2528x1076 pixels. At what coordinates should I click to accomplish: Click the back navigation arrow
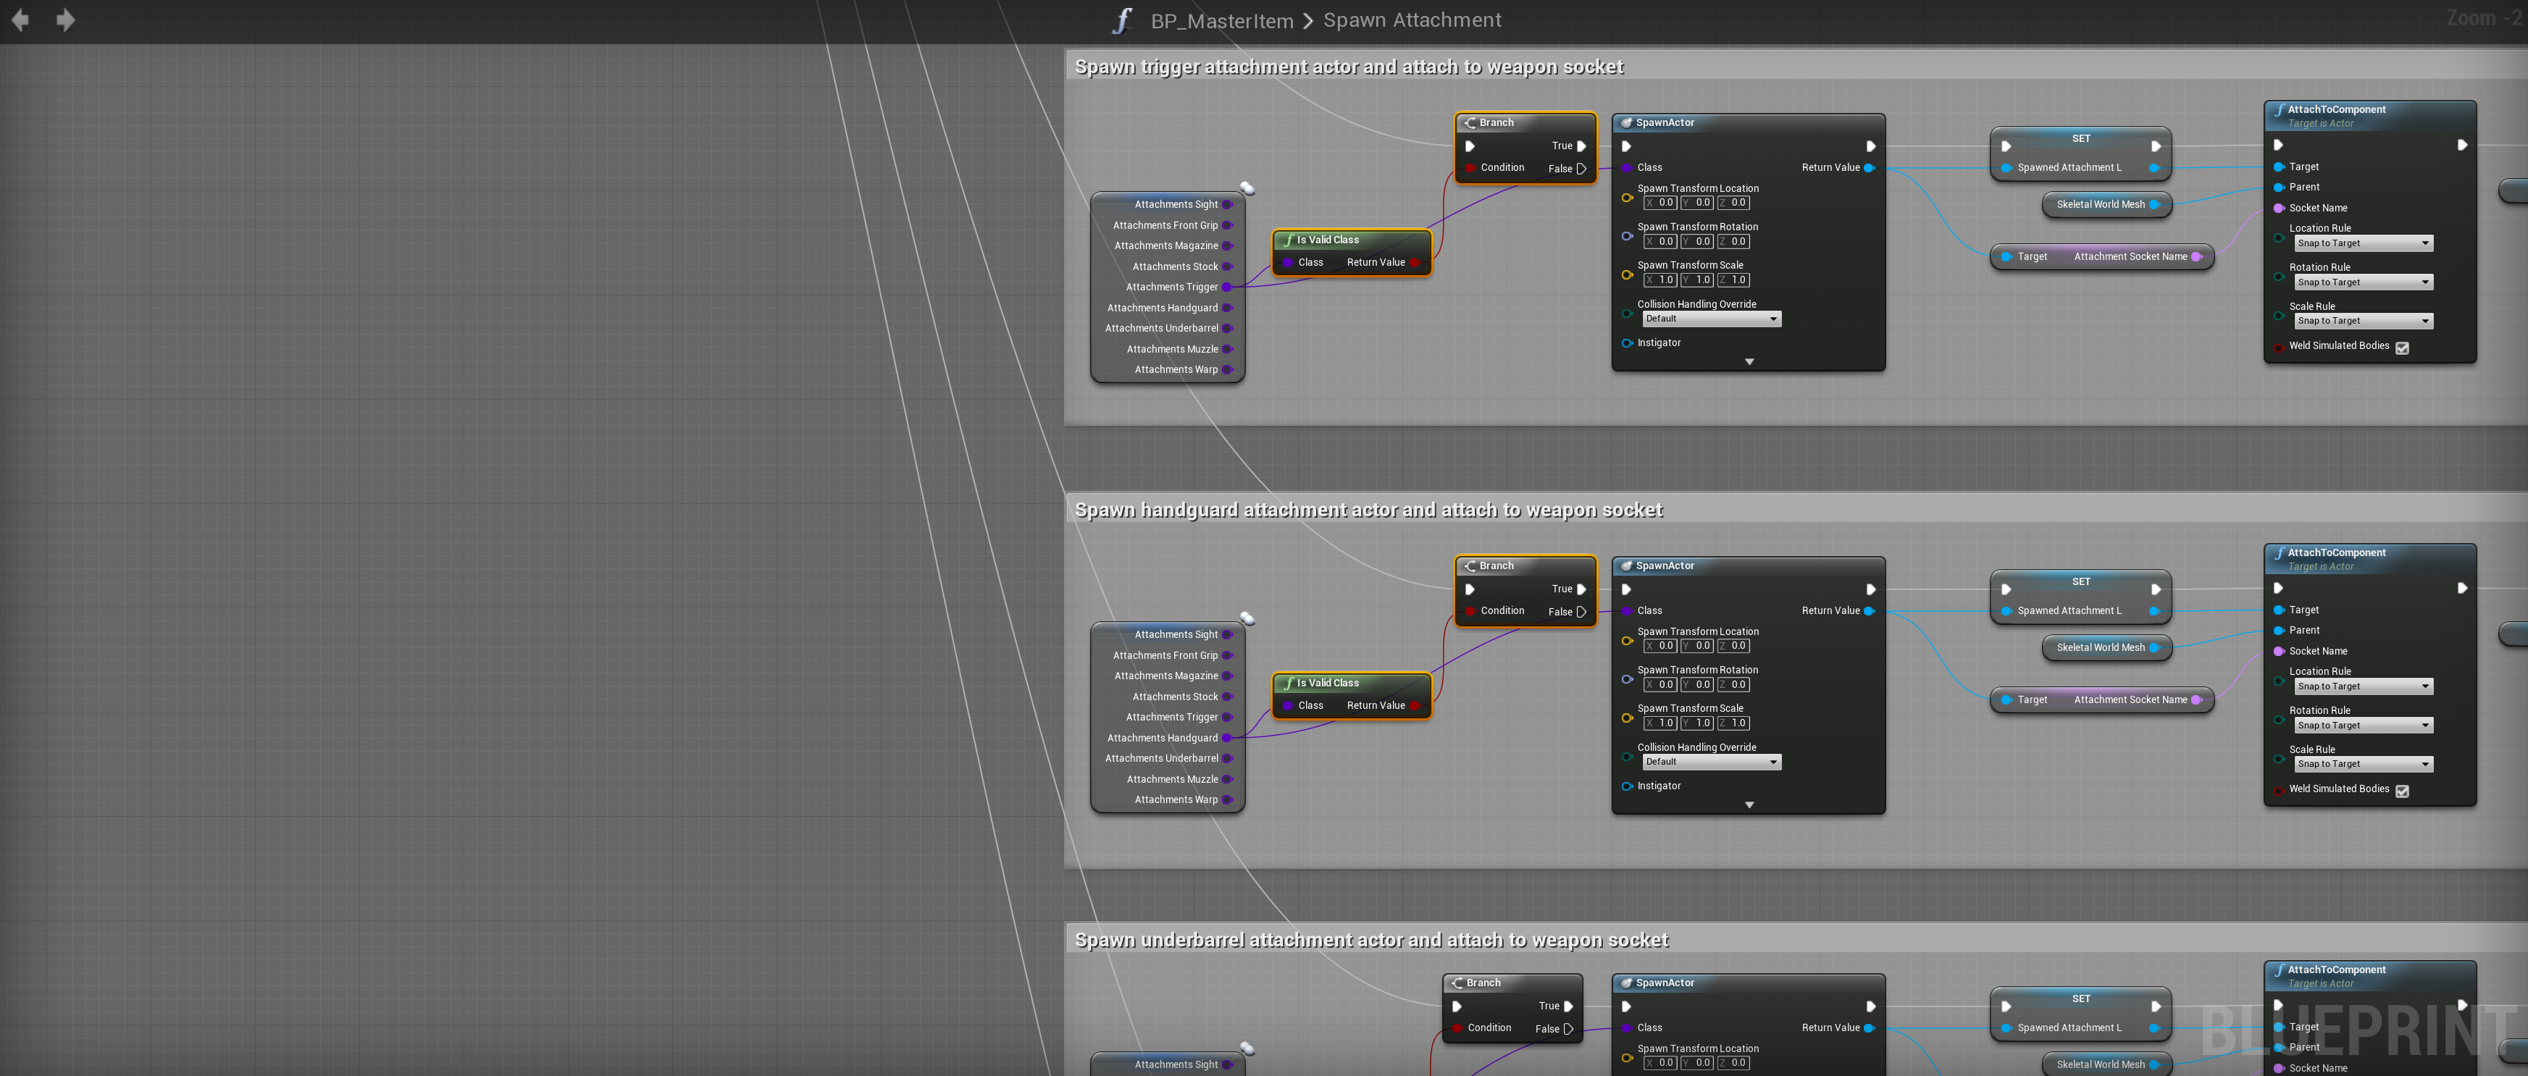(20, 20)
